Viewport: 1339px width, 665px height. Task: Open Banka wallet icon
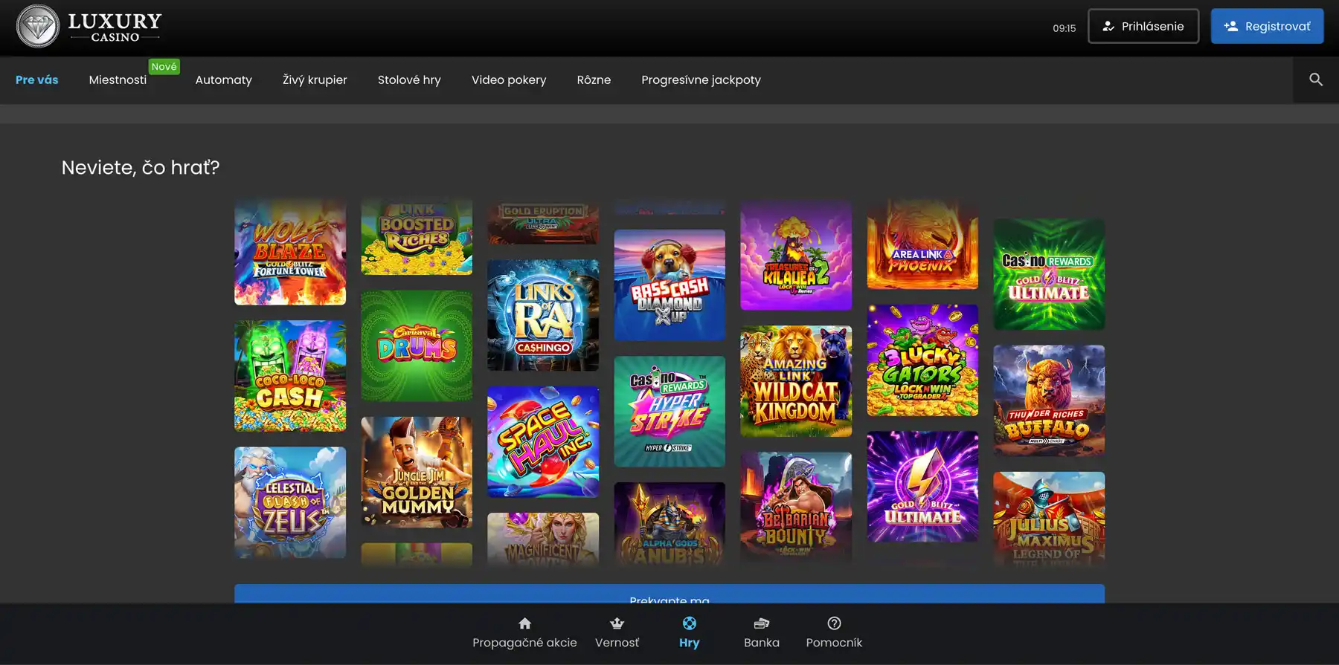[761, 623]
